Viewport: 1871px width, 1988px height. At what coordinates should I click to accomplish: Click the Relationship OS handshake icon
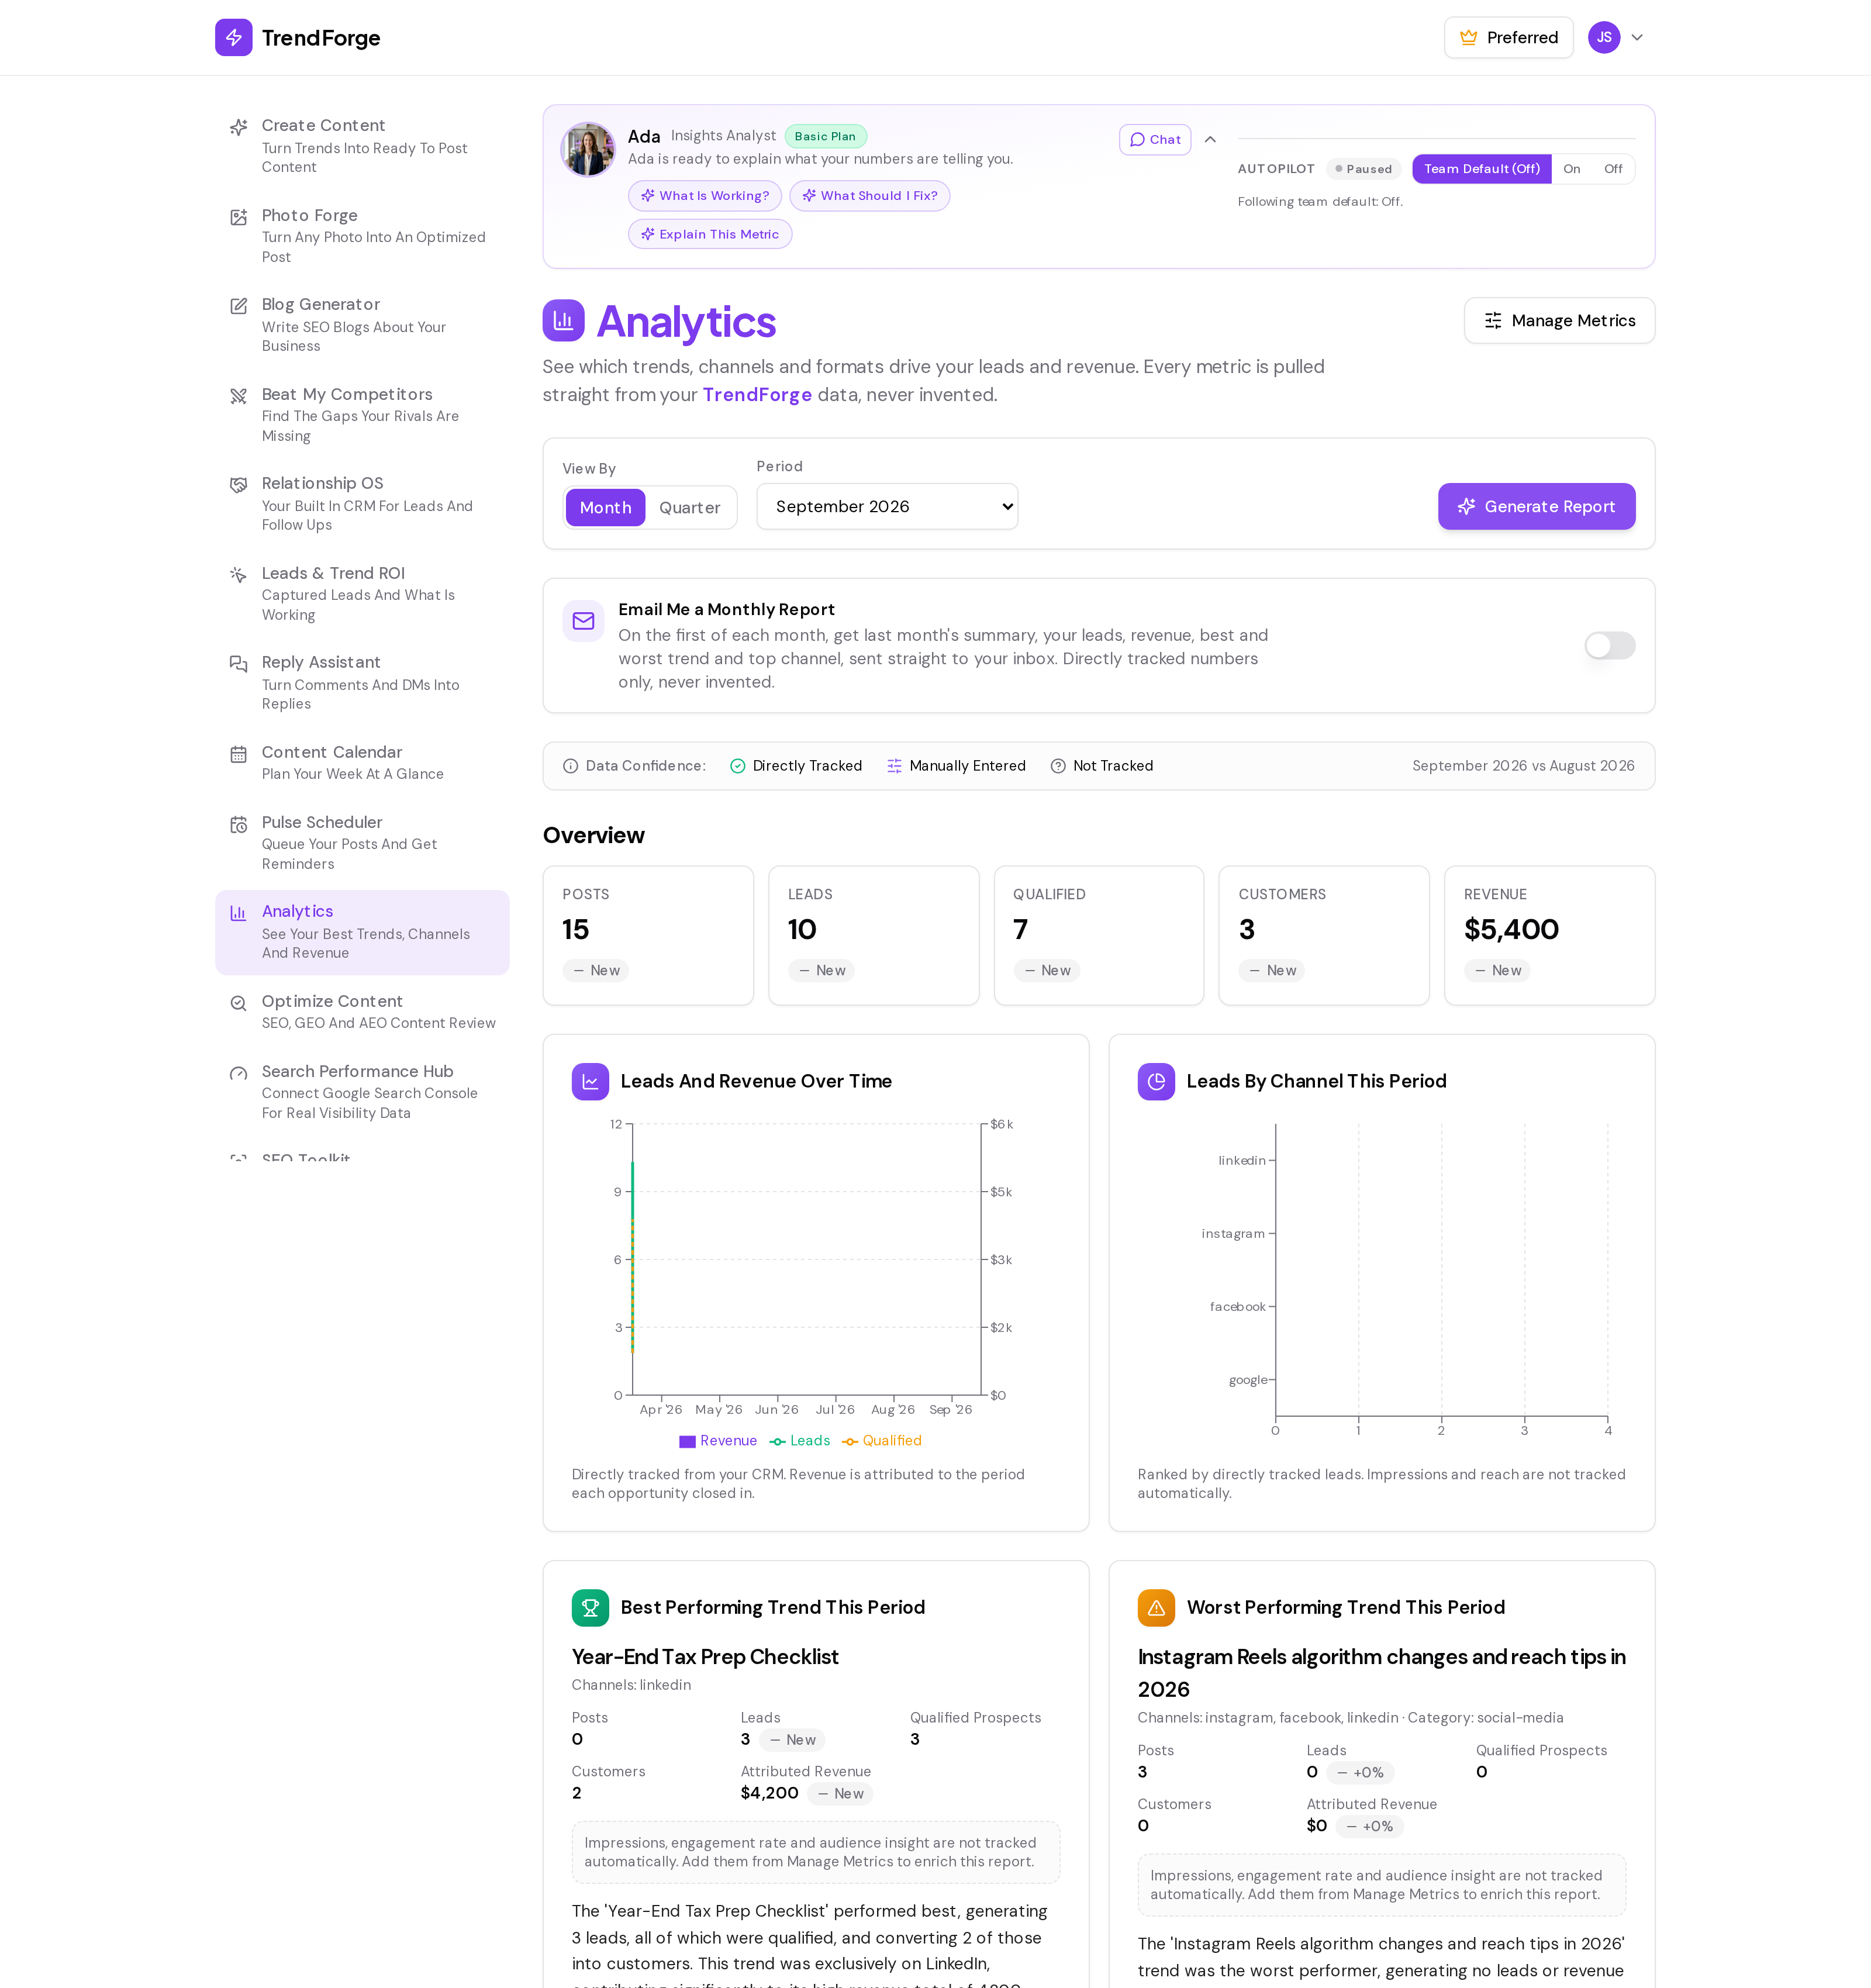238,485
